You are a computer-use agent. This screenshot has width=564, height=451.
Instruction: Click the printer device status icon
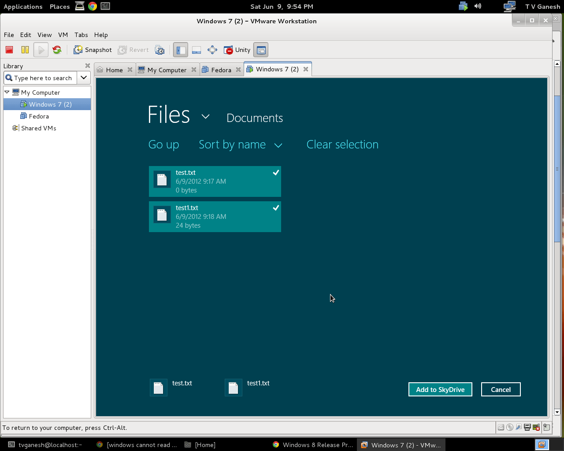[x=527, y=427]
